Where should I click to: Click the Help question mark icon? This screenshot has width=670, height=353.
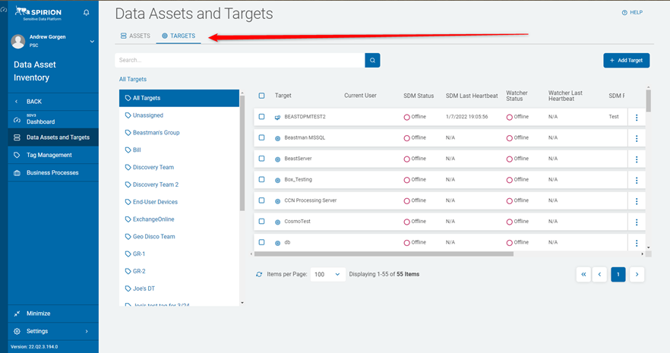point(624,13)
